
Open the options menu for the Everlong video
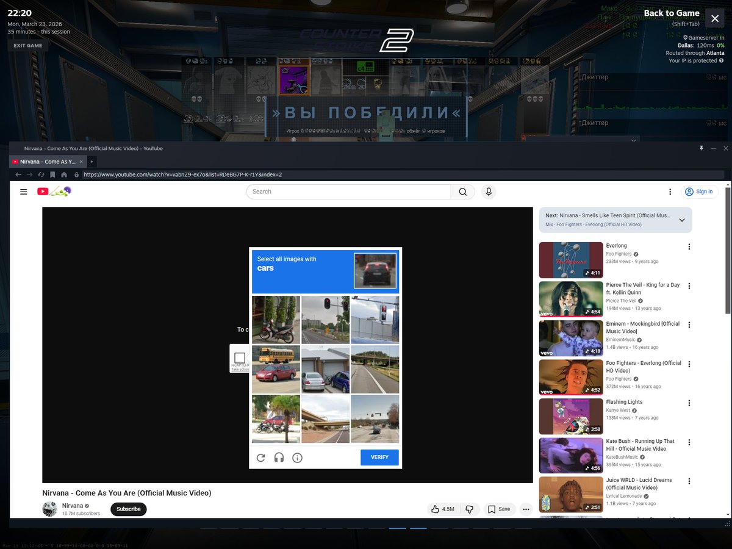(x=689, y=246)
